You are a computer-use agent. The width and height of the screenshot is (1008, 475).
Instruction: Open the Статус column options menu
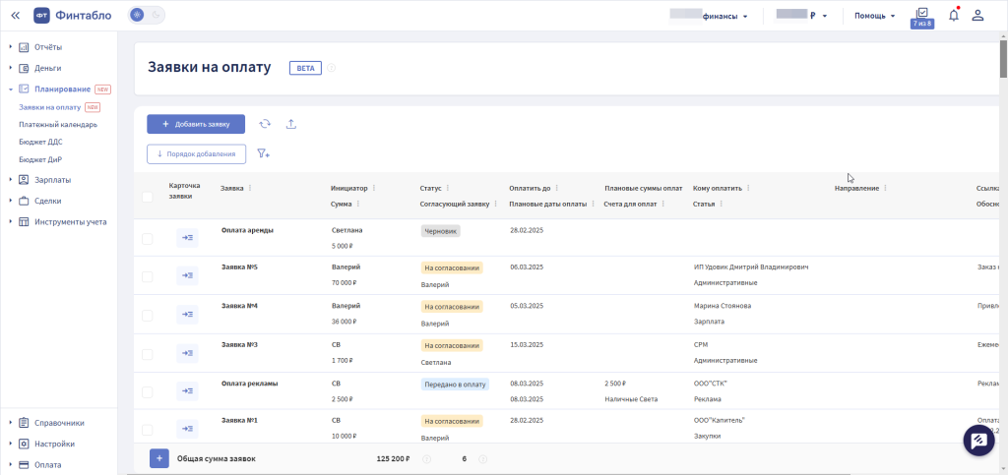pyautogui.click(x=448, y=188)
